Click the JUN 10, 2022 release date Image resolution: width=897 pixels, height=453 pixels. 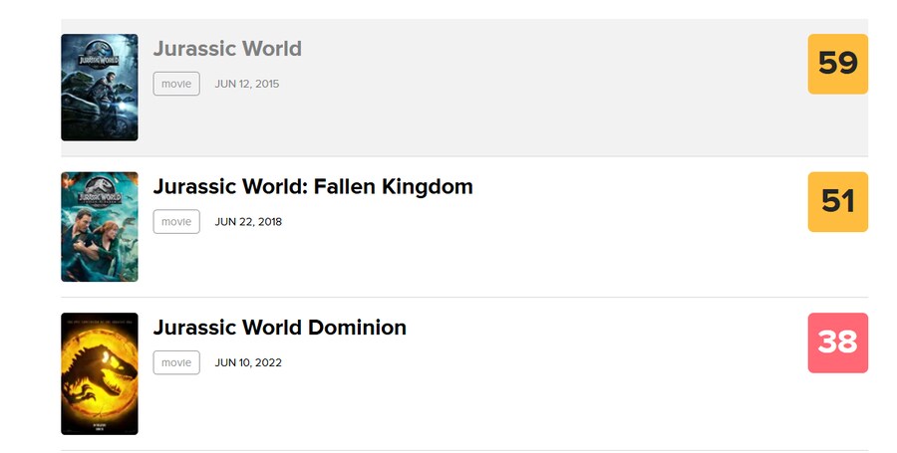[x=248, y=362]
